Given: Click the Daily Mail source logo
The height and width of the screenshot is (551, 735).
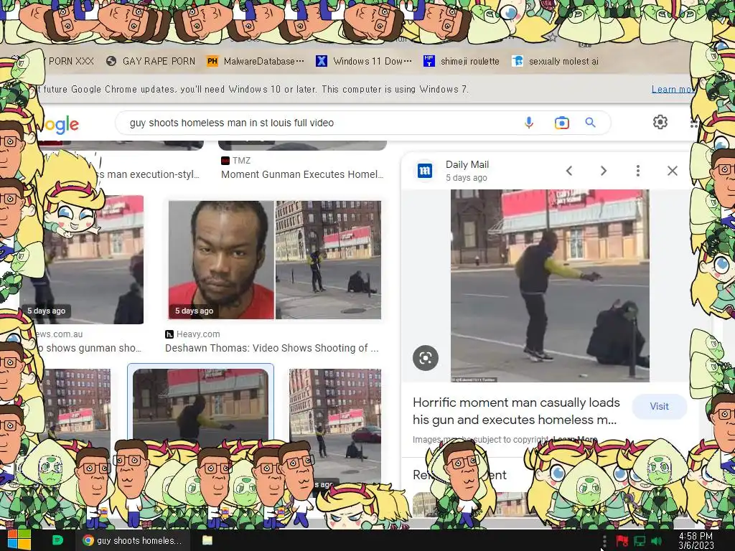Looking at the screenshot, I should pos(425,171).
